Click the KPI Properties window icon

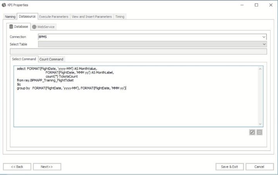pyautogui.click(x=4, y=5)
